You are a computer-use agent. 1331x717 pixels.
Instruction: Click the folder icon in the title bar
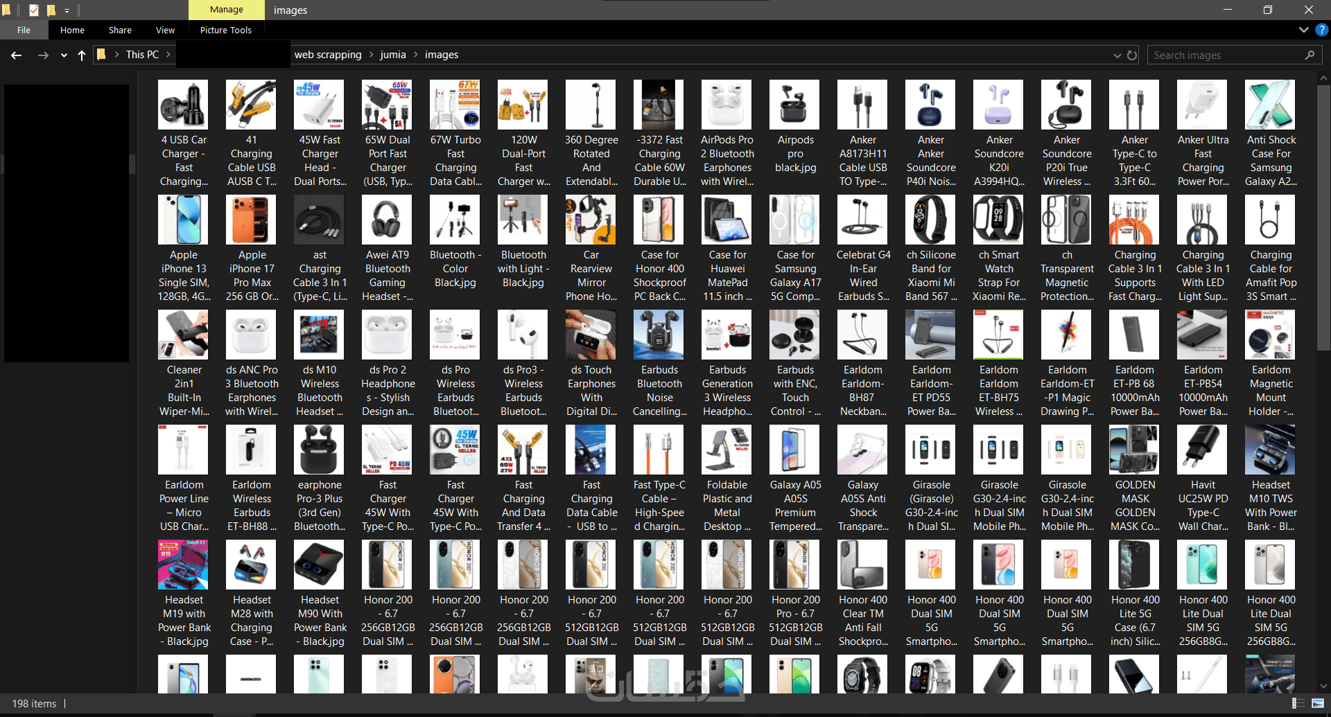[7, 10]
